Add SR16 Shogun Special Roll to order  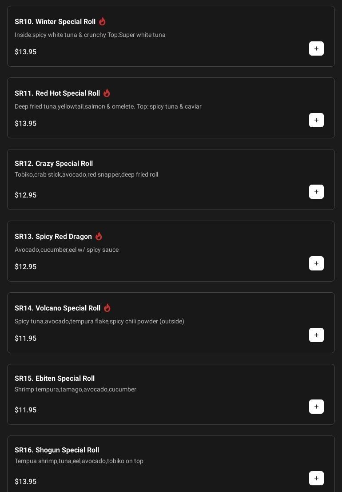click(316, 478)
